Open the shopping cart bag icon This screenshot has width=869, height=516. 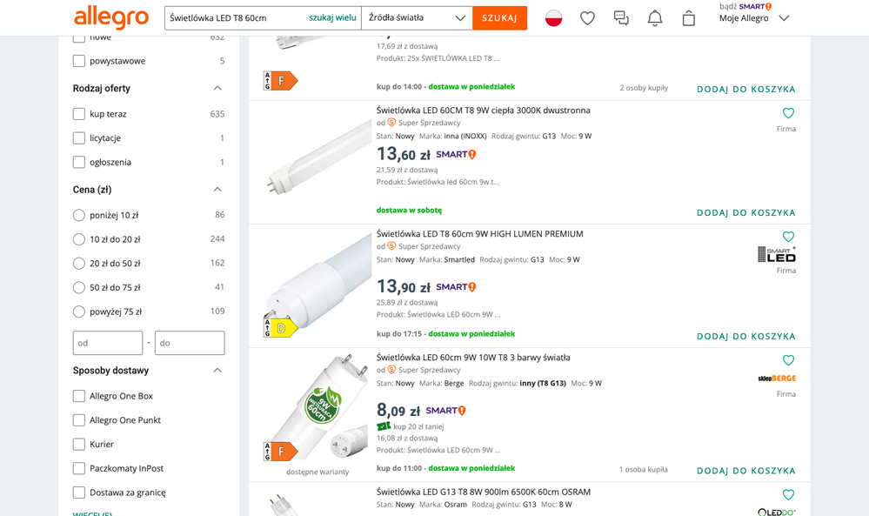click(x=689, y=18)
